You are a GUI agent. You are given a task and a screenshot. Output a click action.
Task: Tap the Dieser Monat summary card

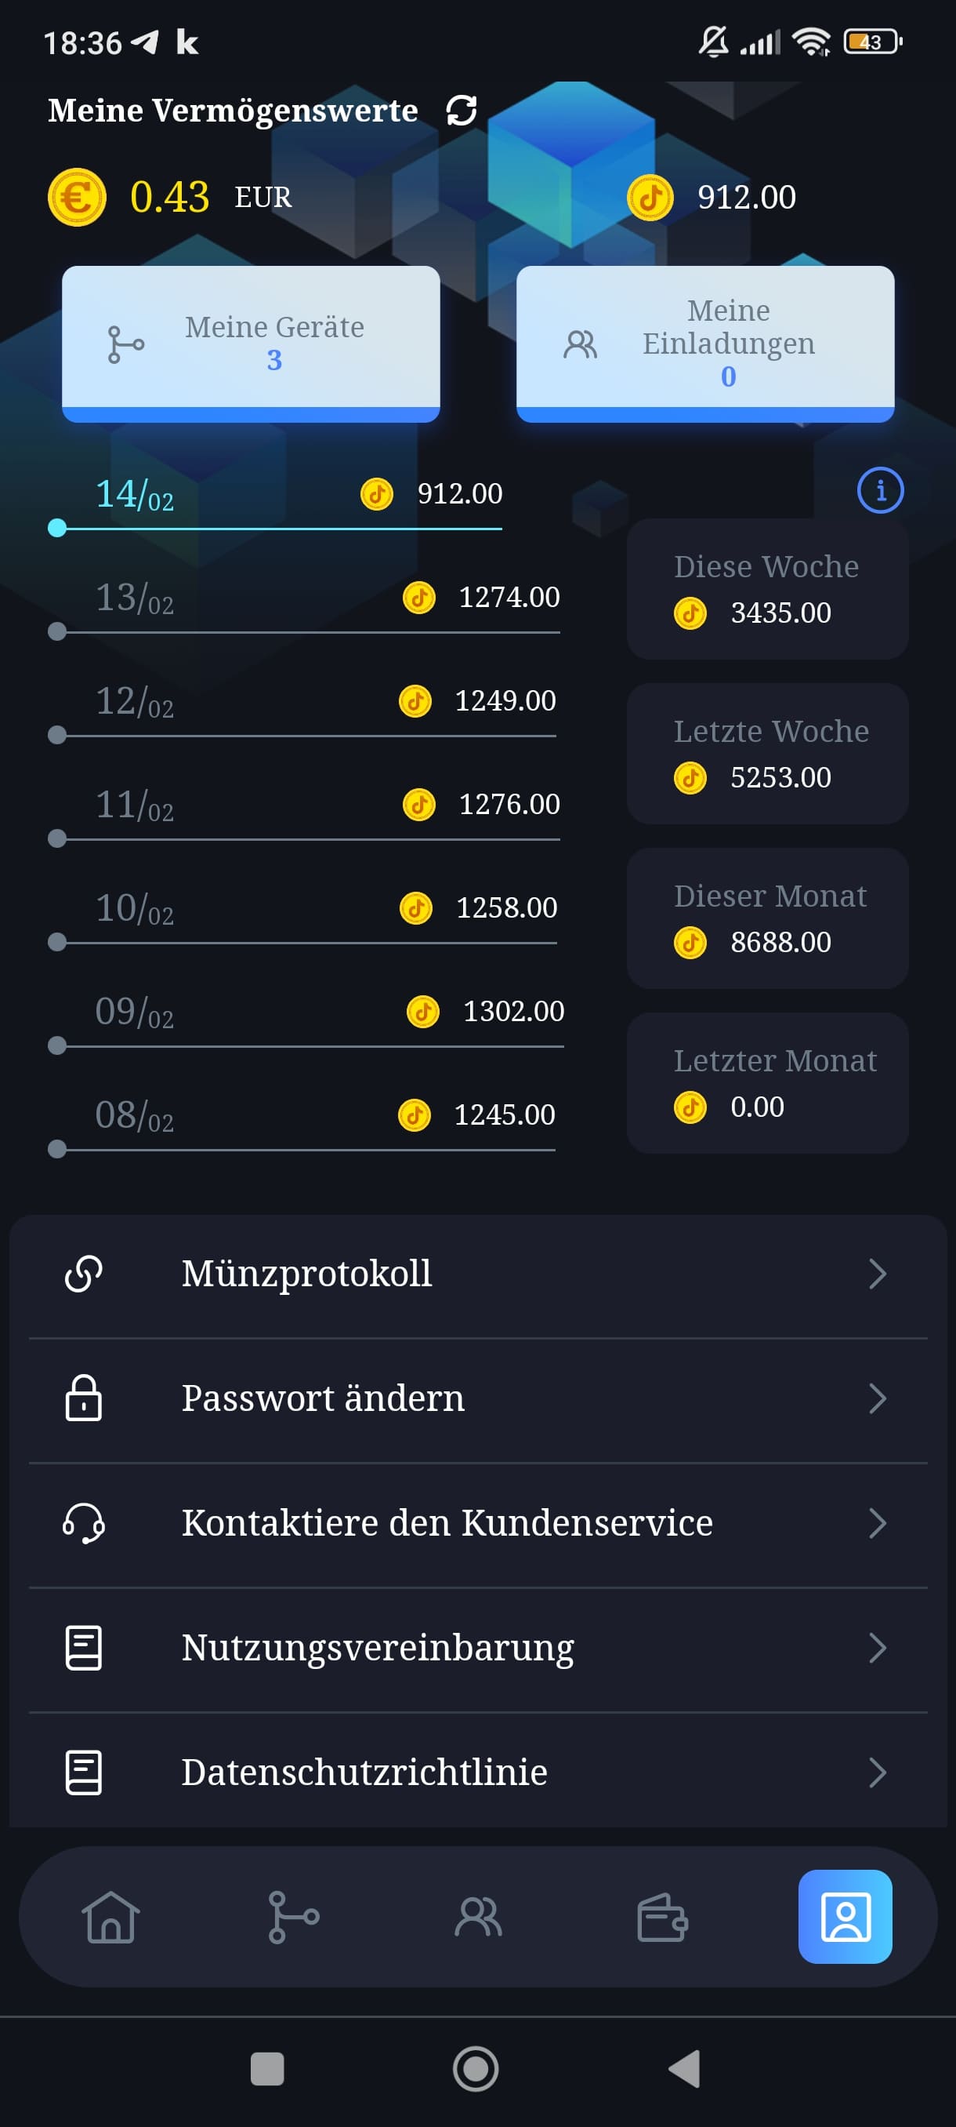click(767, 919)
